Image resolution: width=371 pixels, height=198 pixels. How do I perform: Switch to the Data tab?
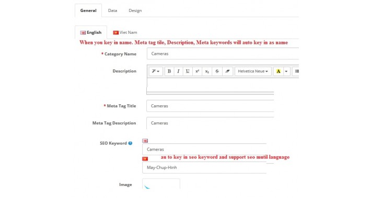112,10
